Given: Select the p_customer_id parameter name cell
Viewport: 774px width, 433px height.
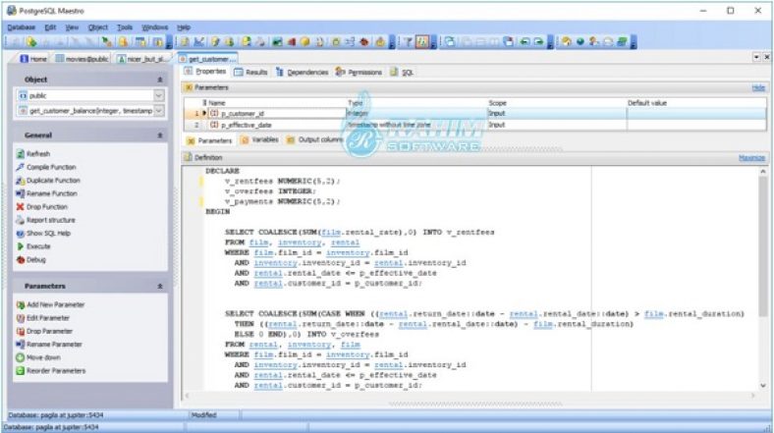Looking at the screenshot, I should pos(276,114).
